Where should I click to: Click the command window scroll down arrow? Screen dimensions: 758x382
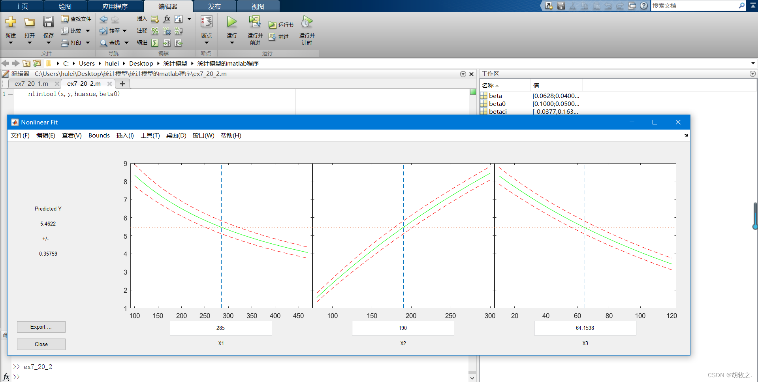click(x=472, y=378)
